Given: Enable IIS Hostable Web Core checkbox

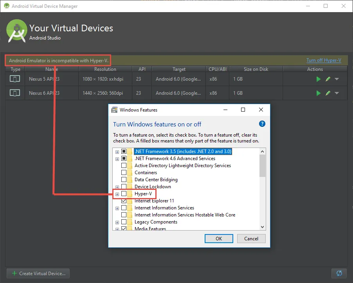Looking at the screenshot, I should tap(124, 215).
